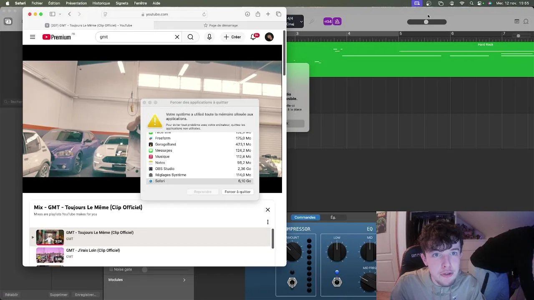This screenshot has height=300, width=534.
Task: Open the Apple menu
Action: point(7,3)
